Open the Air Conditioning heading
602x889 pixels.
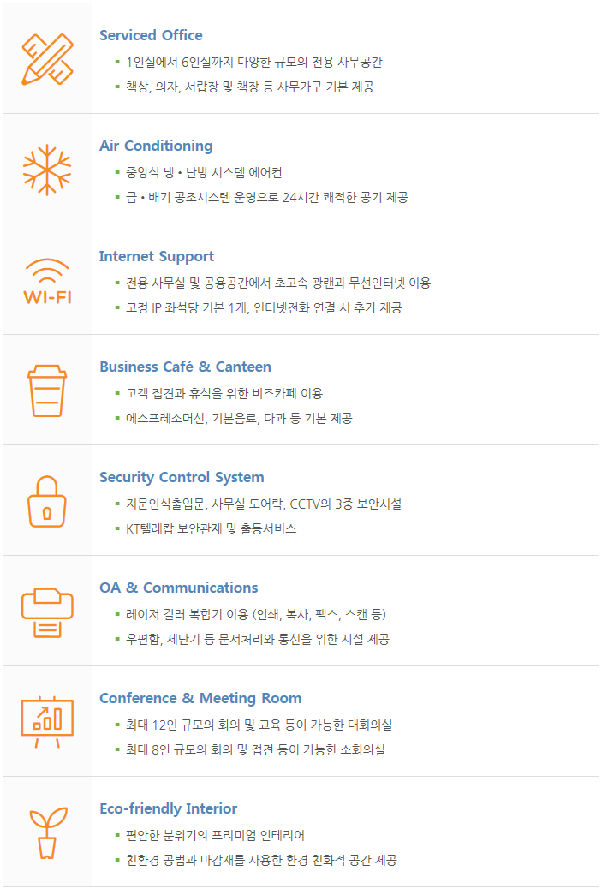click(x=156, y=146)
